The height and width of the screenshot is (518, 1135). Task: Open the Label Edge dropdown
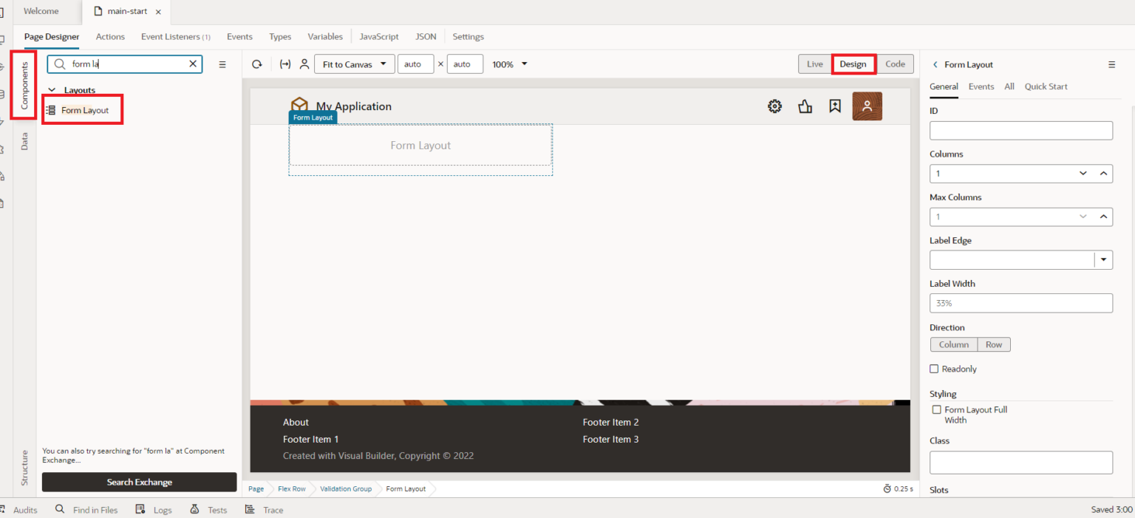pos(1103,259)
